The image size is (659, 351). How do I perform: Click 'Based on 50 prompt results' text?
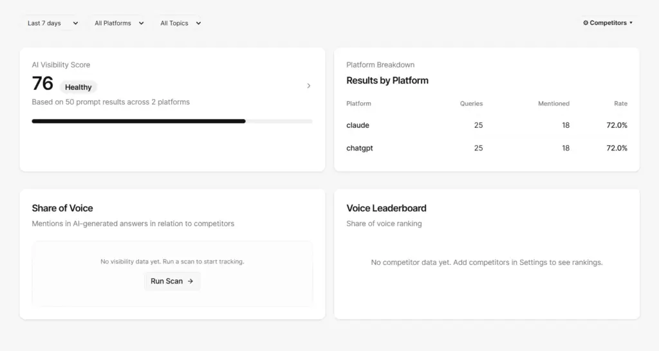click(111, 102)
